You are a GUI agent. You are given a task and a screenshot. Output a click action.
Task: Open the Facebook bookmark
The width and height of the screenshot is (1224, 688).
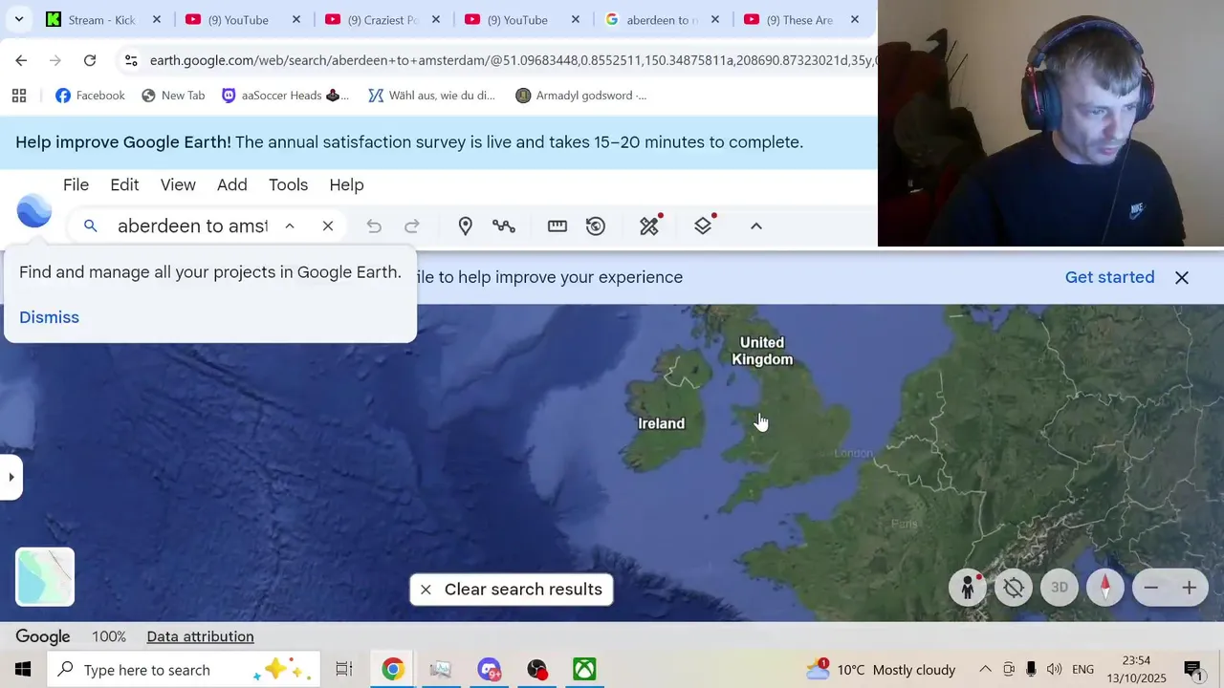pos(90,96)
